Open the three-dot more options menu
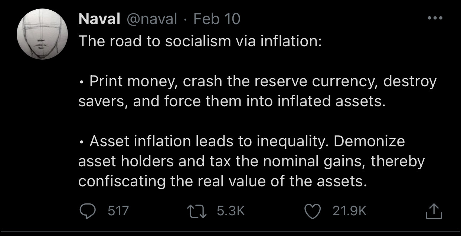The width and height of the screenshot is (461, 236). (435, 19)
